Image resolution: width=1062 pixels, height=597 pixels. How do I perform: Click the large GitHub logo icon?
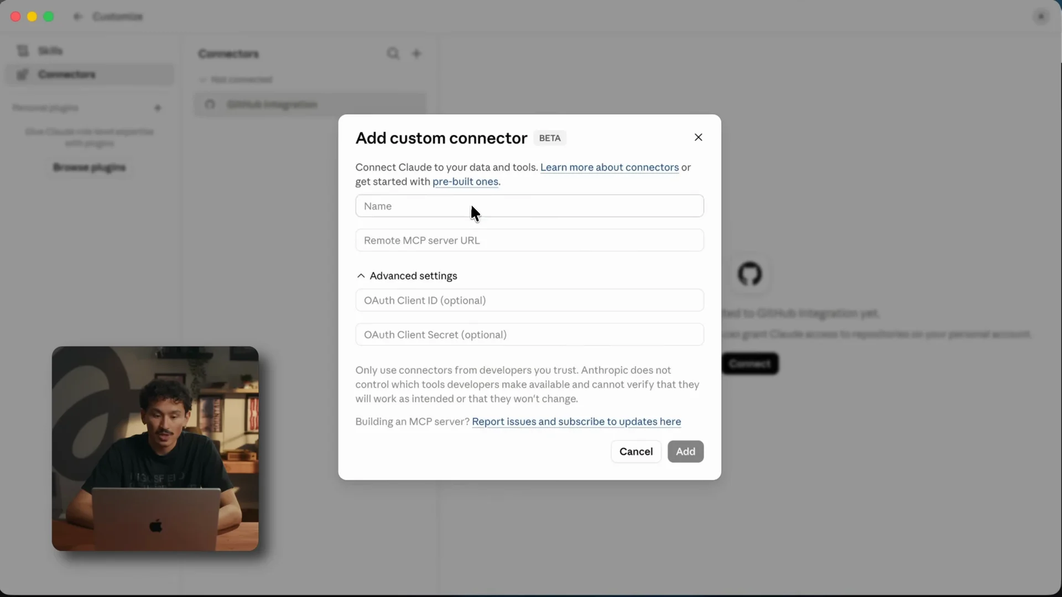coord(749,274)
